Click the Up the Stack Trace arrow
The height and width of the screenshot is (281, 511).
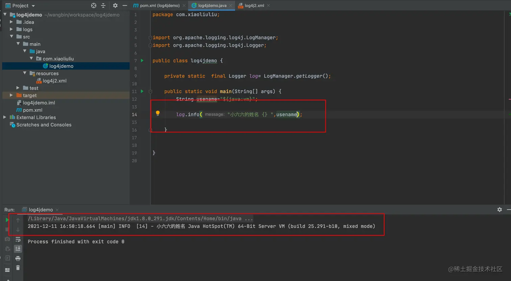(x=18, y=220)
